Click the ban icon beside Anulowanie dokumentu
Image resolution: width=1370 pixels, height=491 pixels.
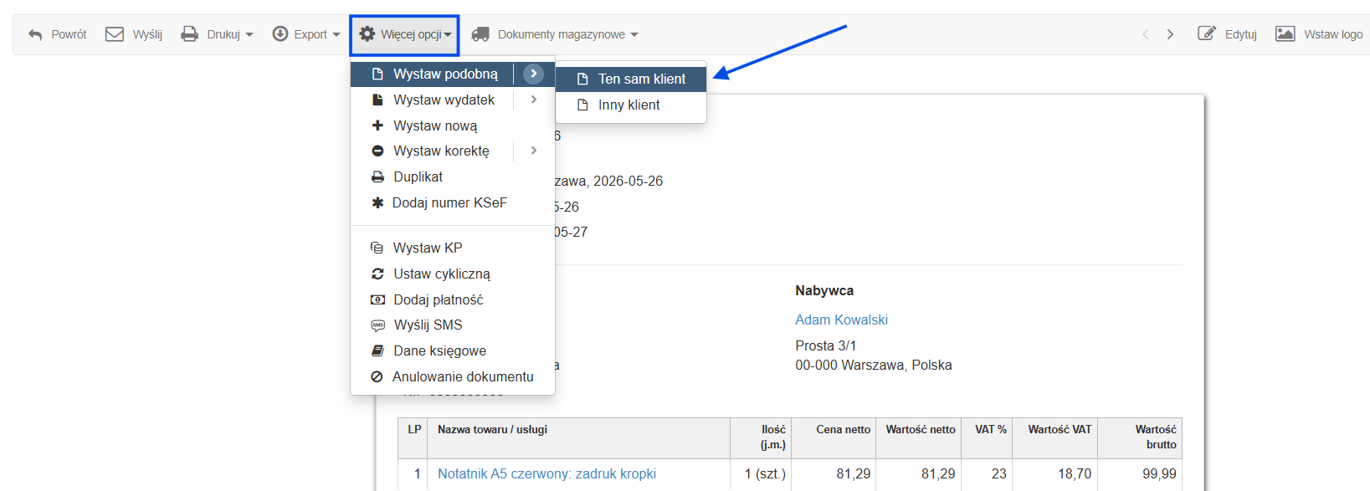[377, 376]
